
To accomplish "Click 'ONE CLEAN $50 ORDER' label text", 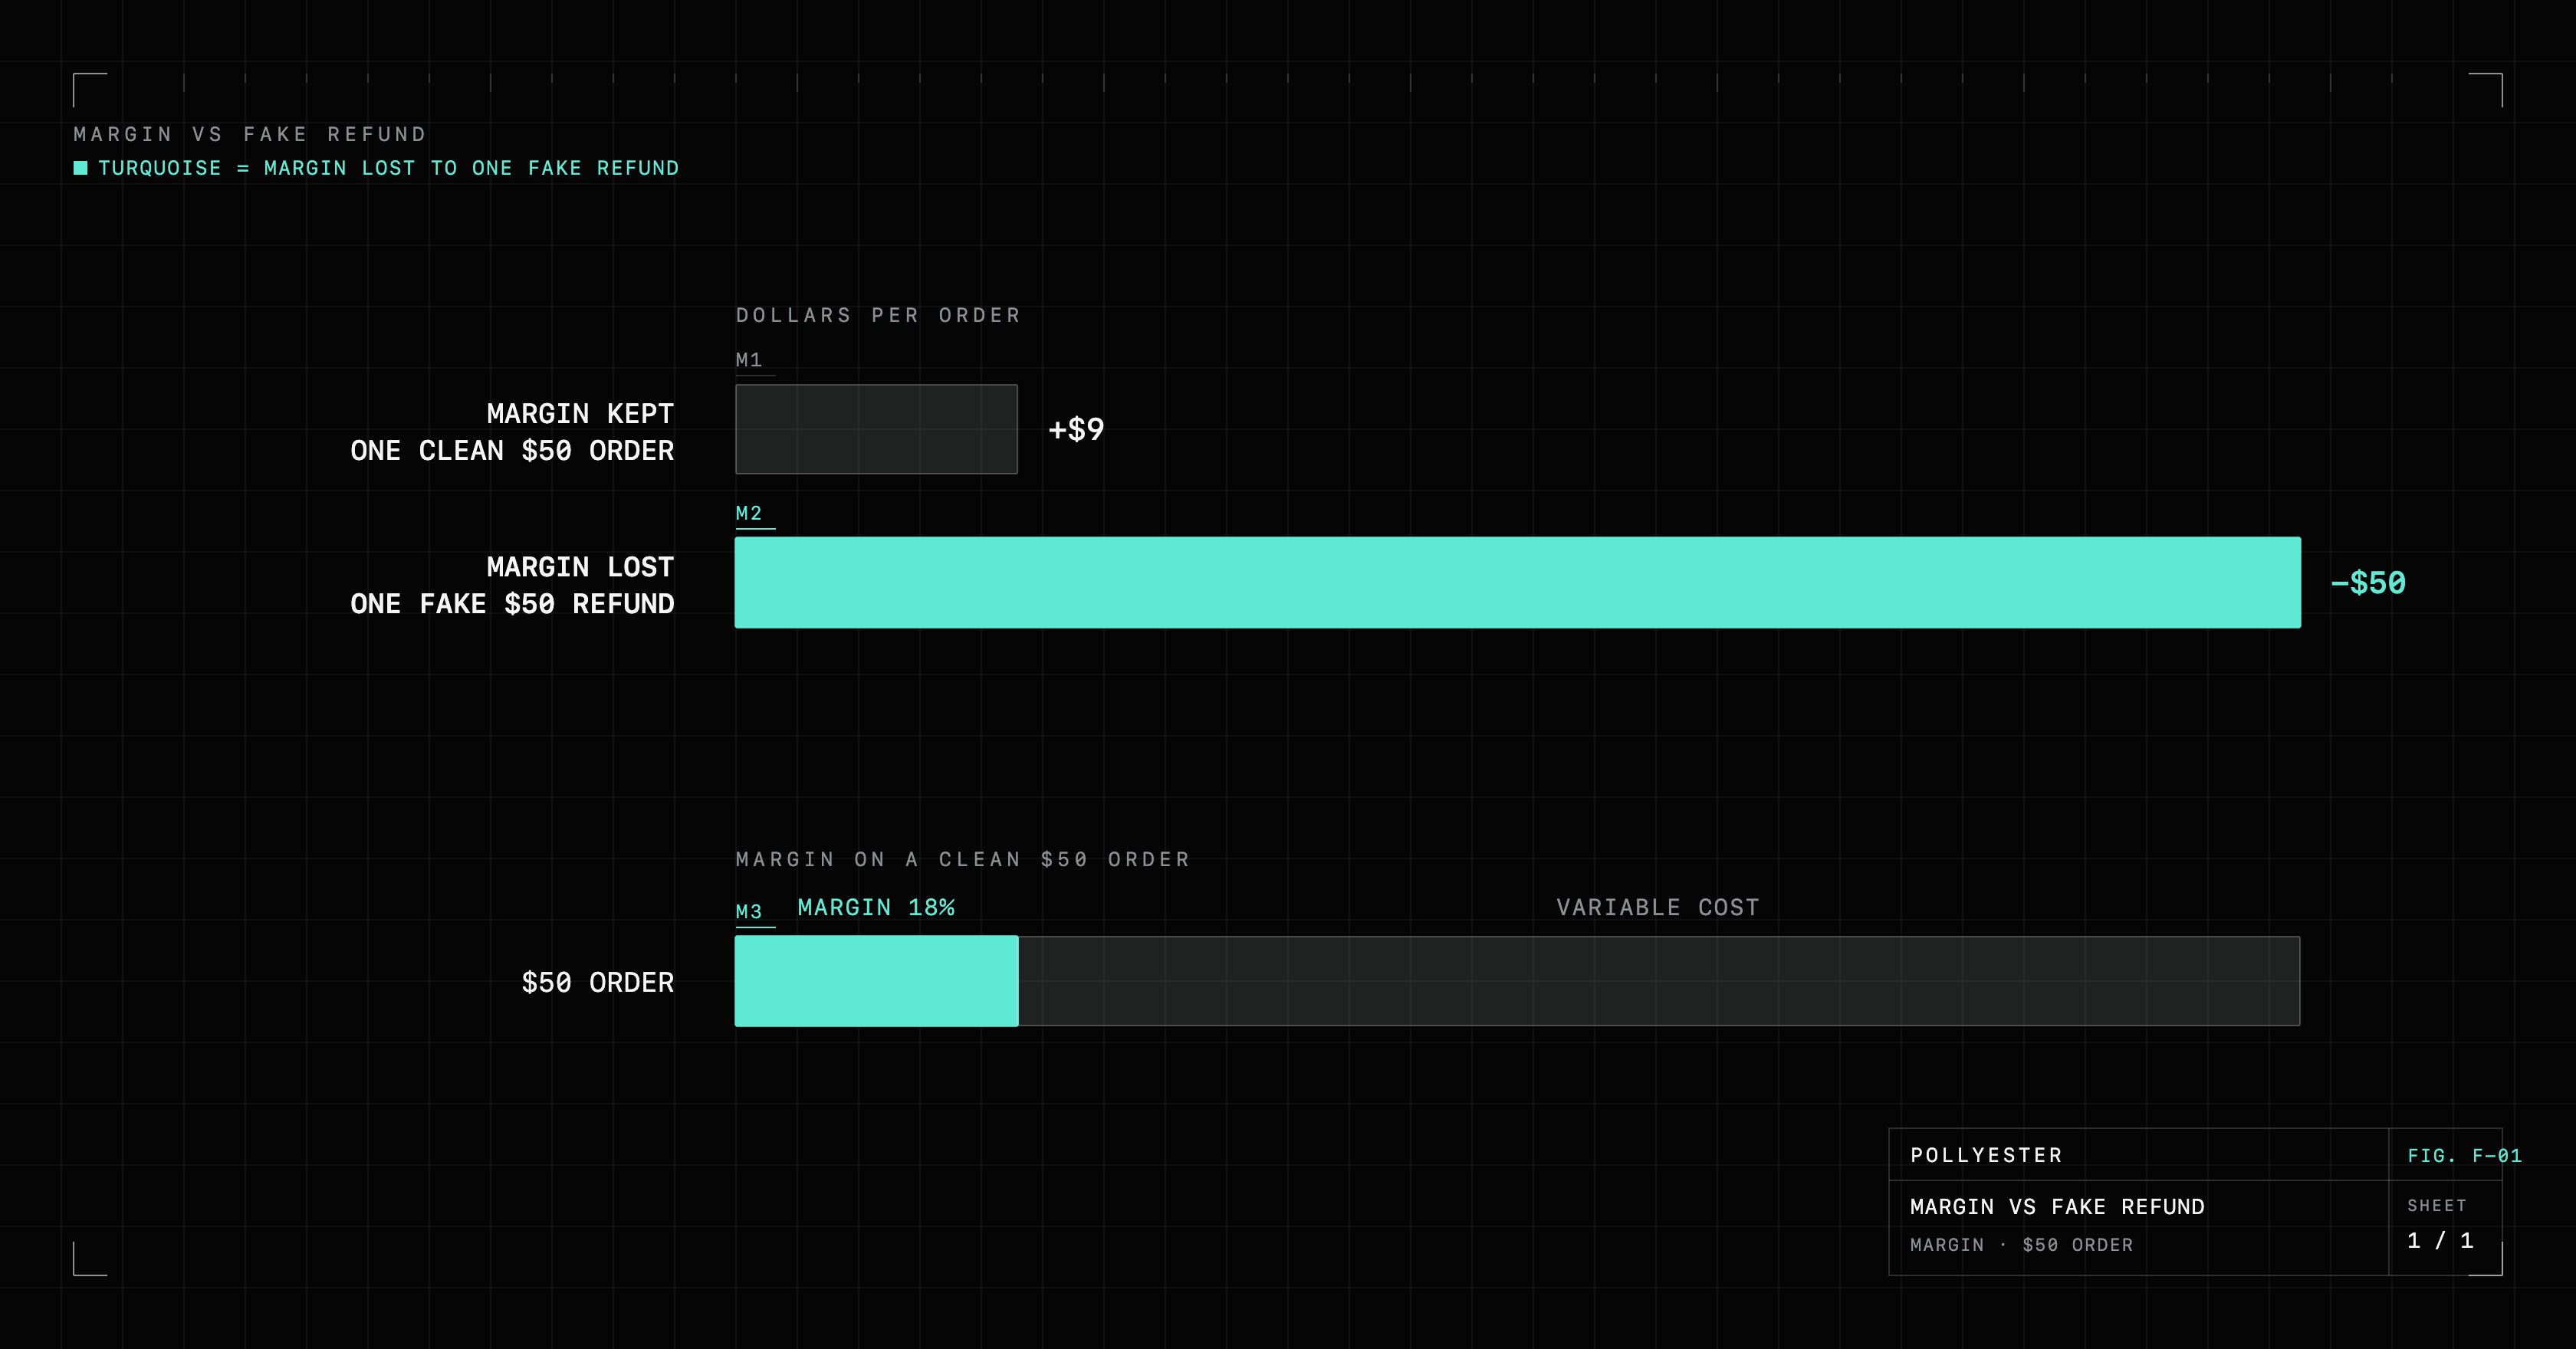I will pyautogui.click(x=512, y=451).
